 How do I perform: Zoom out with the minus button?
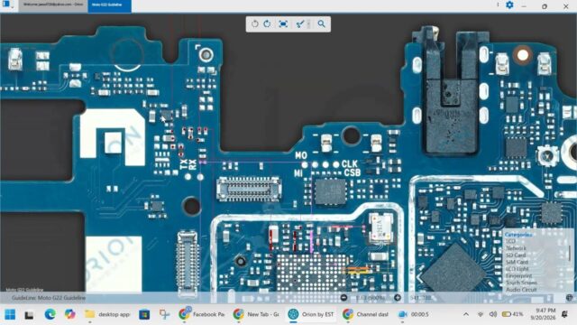tap(343, 297)
